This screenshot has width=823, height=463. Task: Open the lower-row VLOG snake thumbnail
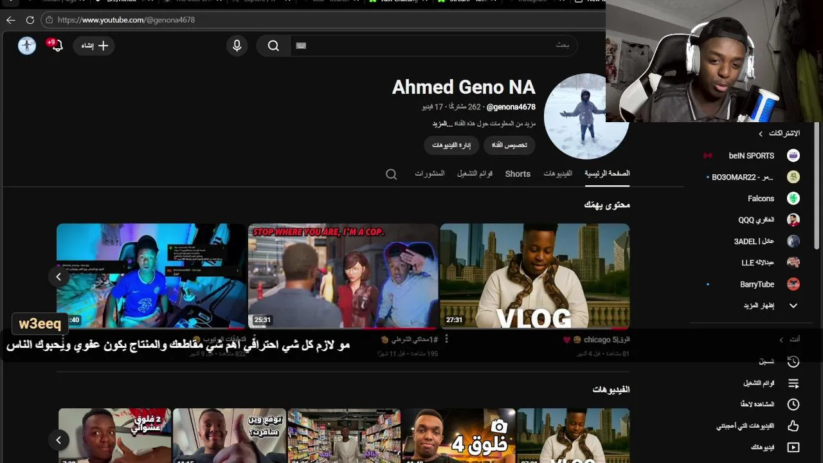574,435
